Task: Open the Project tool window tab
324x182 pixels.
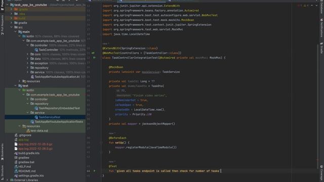Action: (x=2, y=6)
